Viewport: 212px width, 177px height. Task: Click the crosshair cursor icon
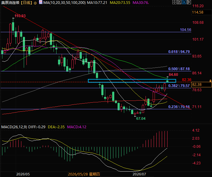tap(174, 2)
